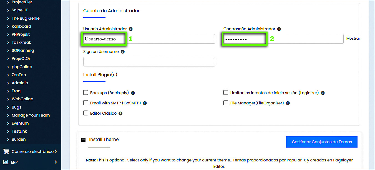Screen dimensions: 375x170
Task: Click info icon next to Sign on Username
Action: [x=123, y=52]
